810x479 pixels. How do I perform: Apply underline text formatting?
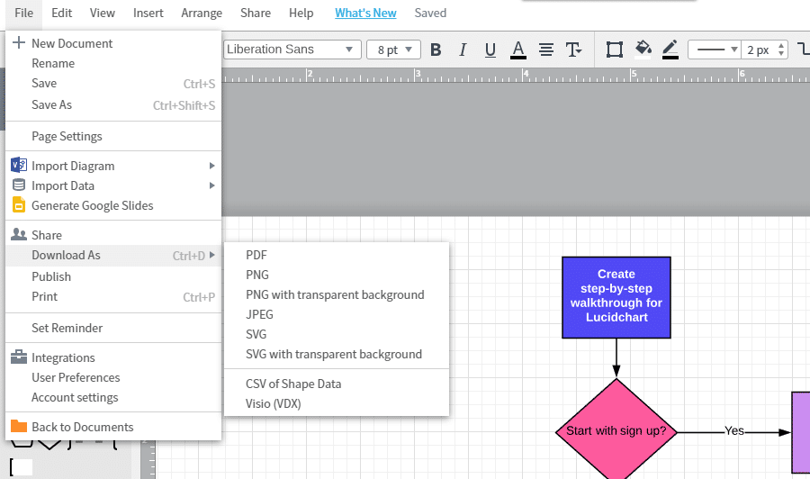(490, 50)
